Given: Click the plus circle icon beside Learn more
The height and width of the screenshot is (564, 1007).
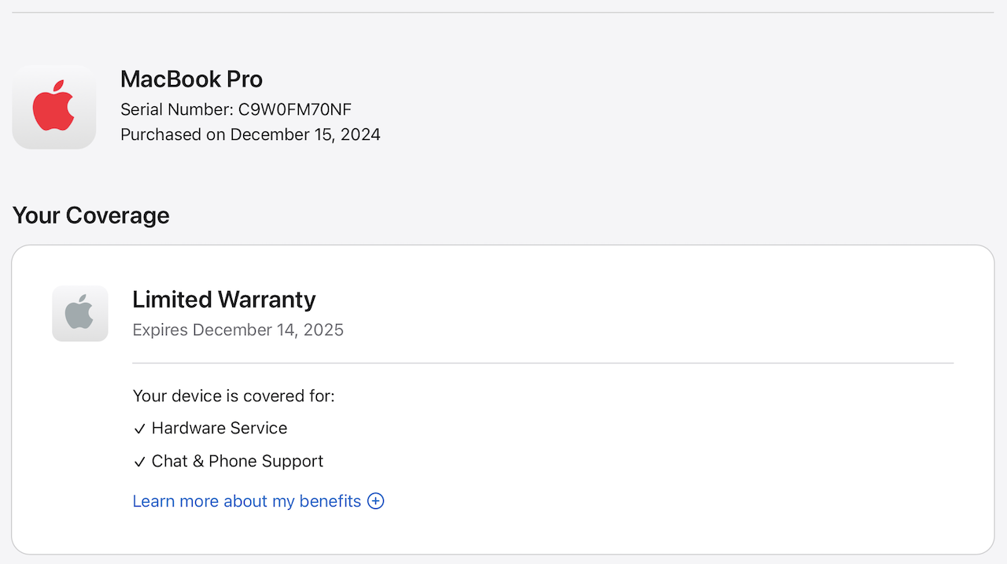Looking at the screenshot, I should (x=376, y=501).
